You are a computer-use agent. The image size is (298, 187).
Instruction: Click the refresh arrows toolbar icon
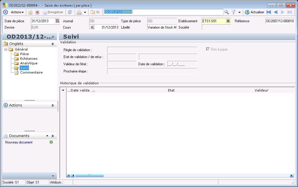tap(70, 12)
